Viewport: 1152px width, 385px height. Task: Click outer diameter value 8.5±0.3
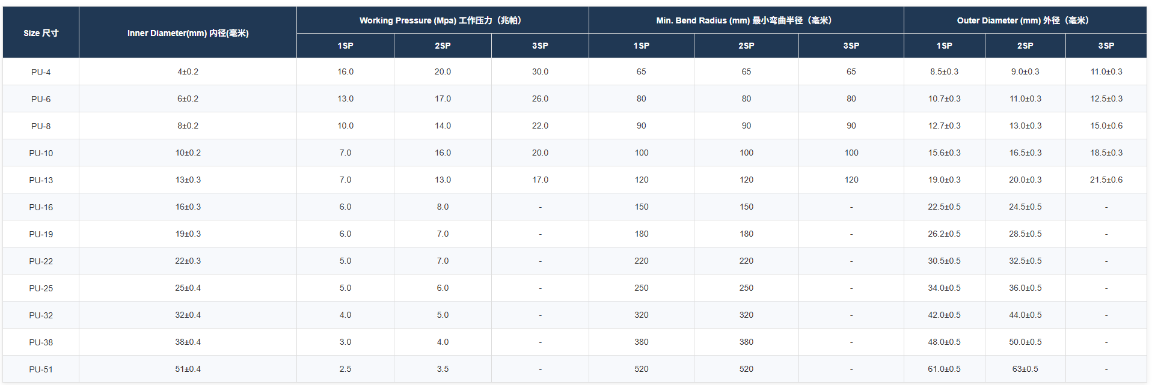click(x=945, y=71)
